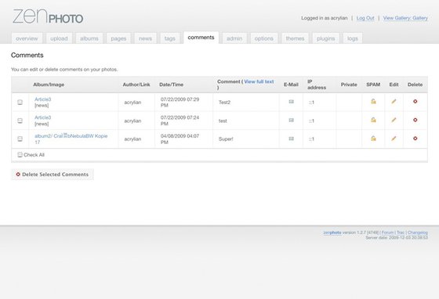Click the Comments page heading

pyautogui.click(x=27, y=55)
